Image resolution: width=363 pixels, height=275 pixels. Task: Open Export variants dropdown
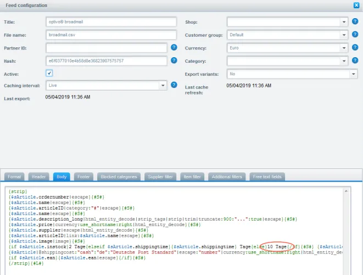353,74
